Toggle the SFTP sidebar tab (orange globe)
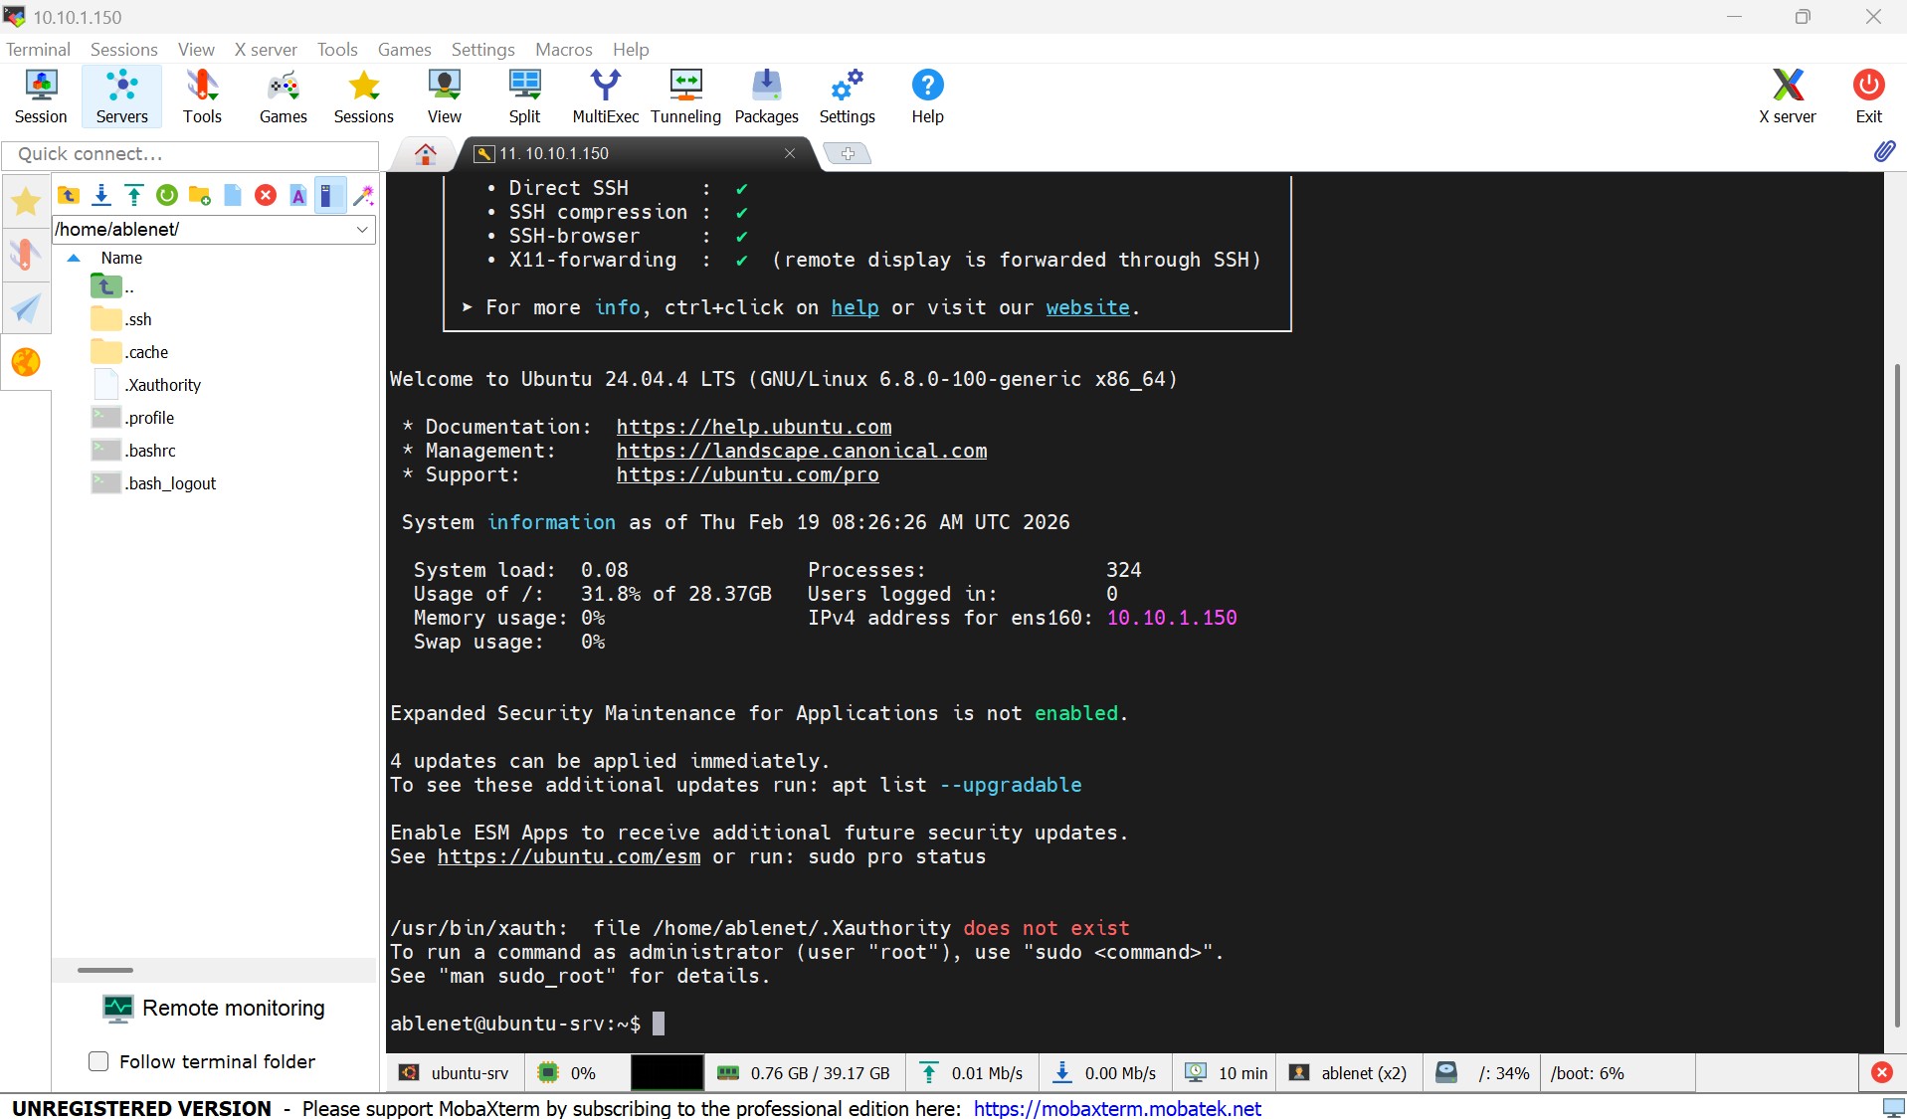 tap(26, 362)
